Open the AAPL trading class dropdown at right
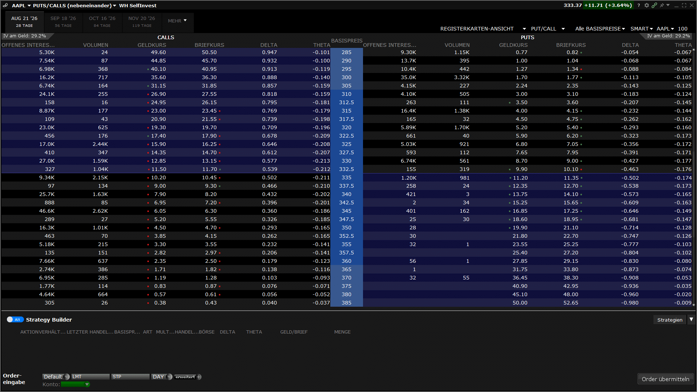 665,29
